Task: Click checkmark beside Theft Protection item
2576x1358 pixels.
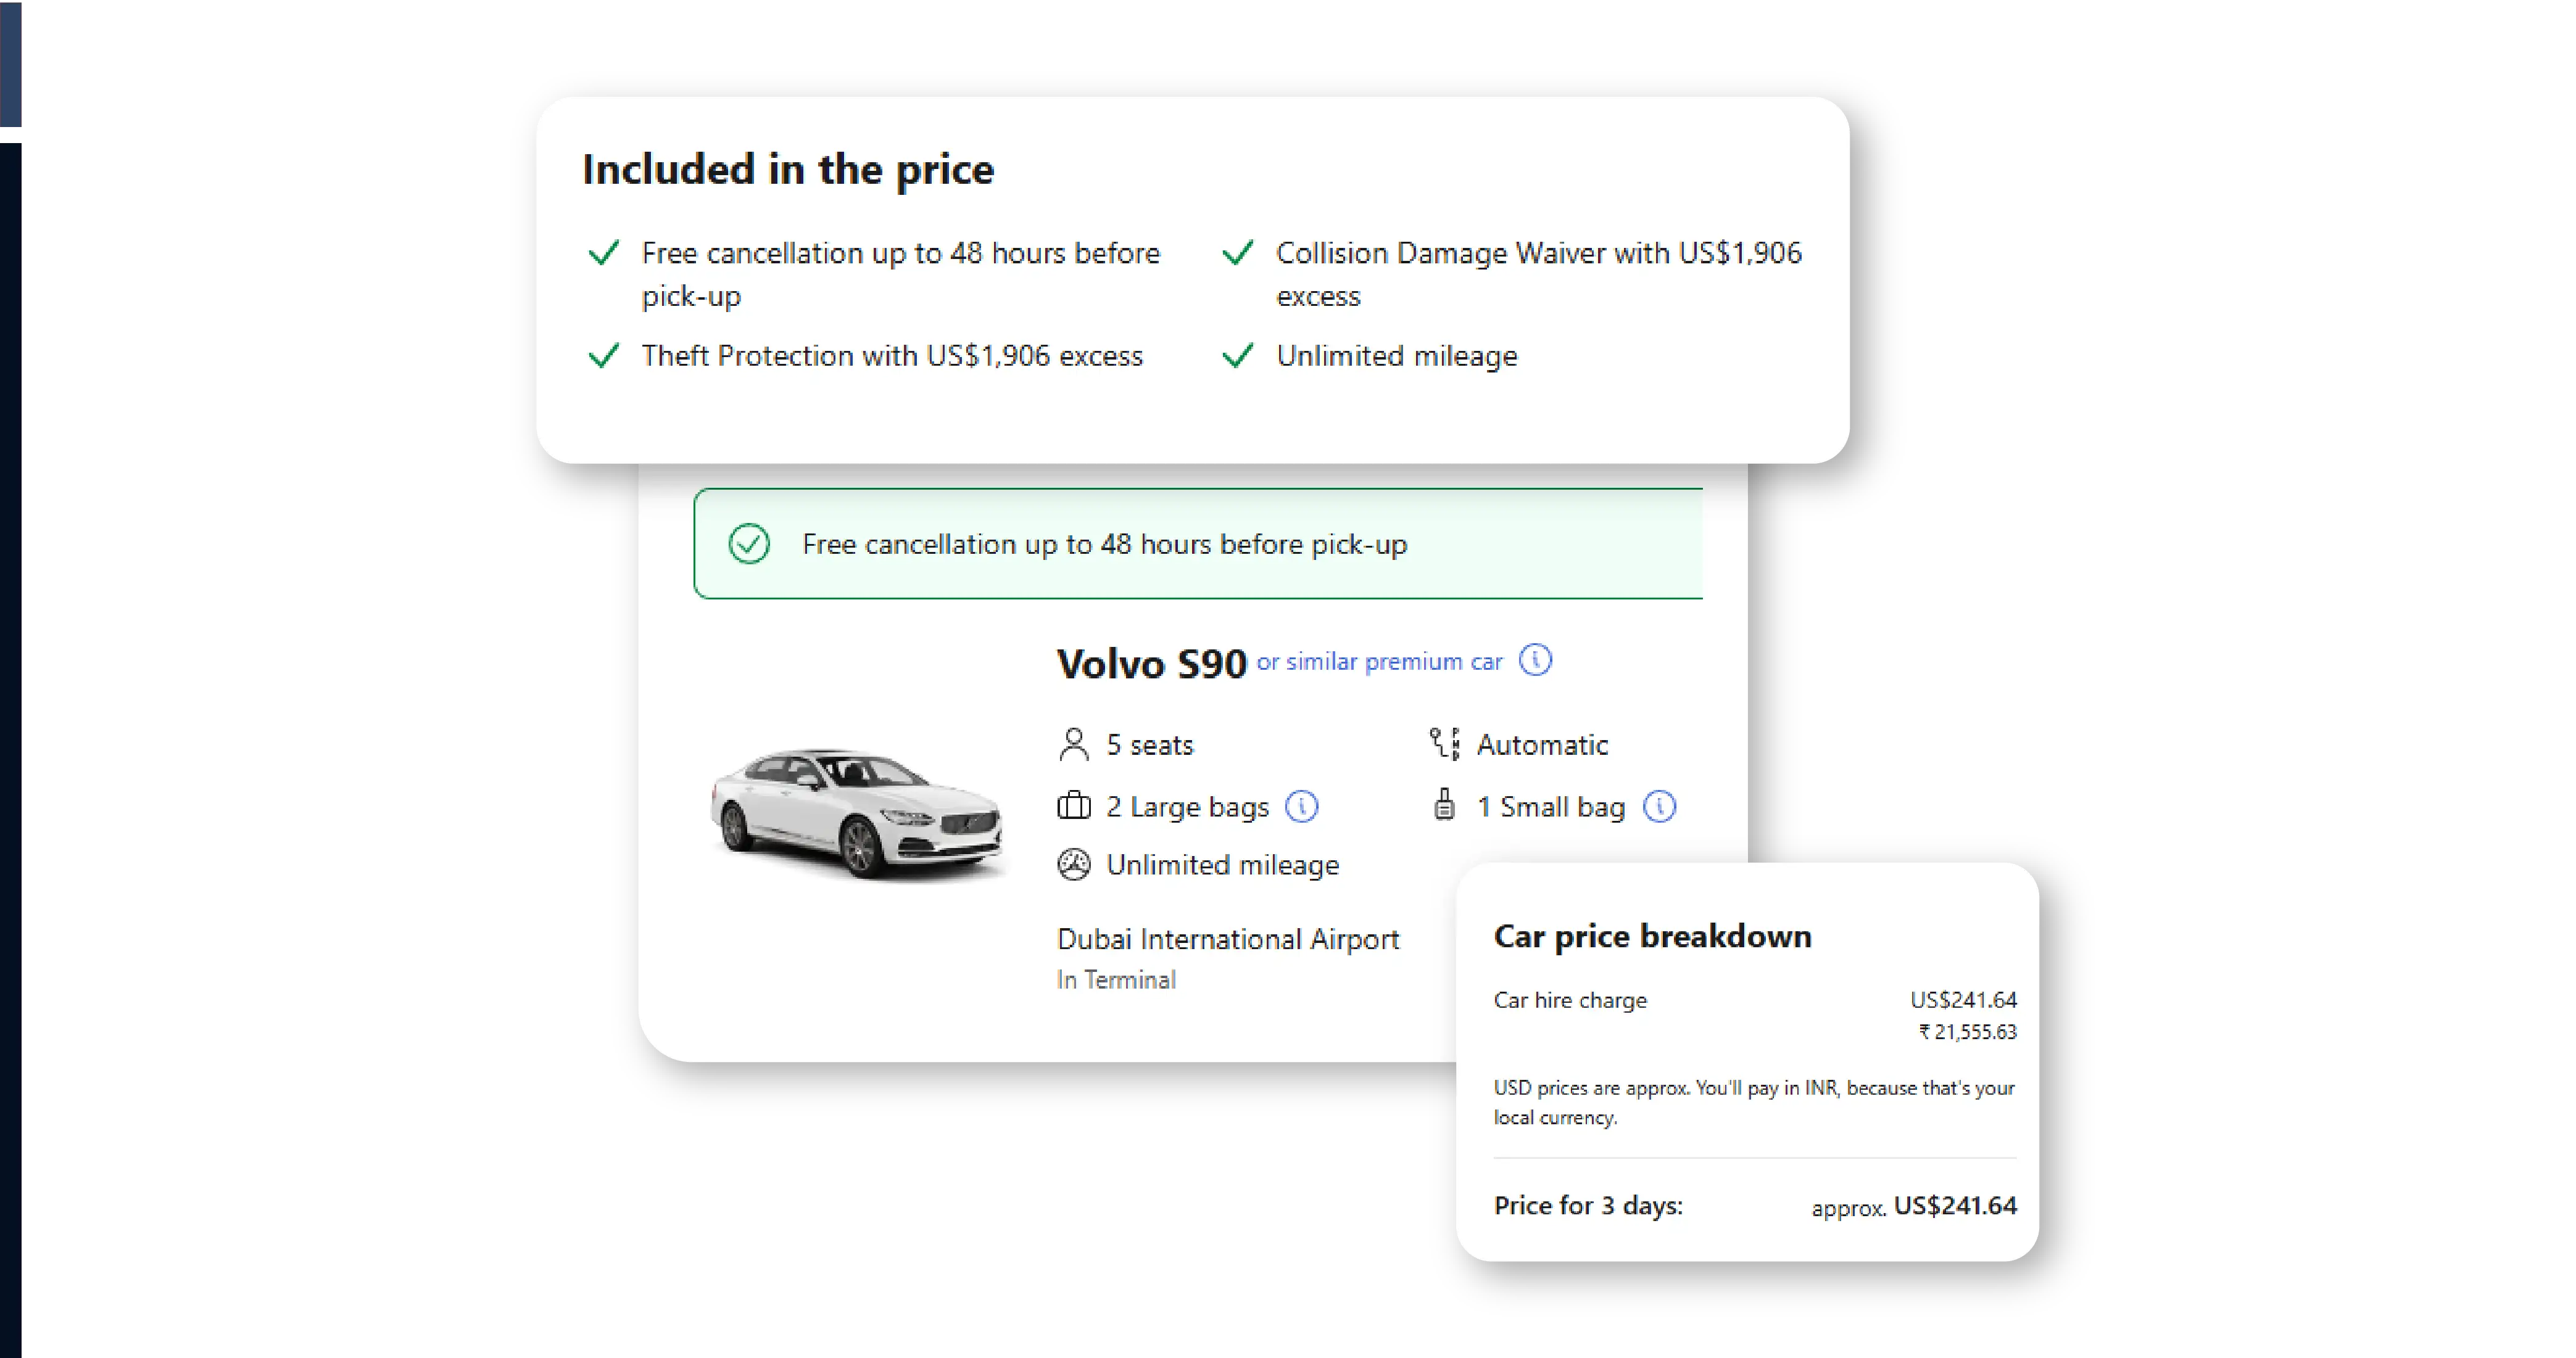Action: click(604, 356)
